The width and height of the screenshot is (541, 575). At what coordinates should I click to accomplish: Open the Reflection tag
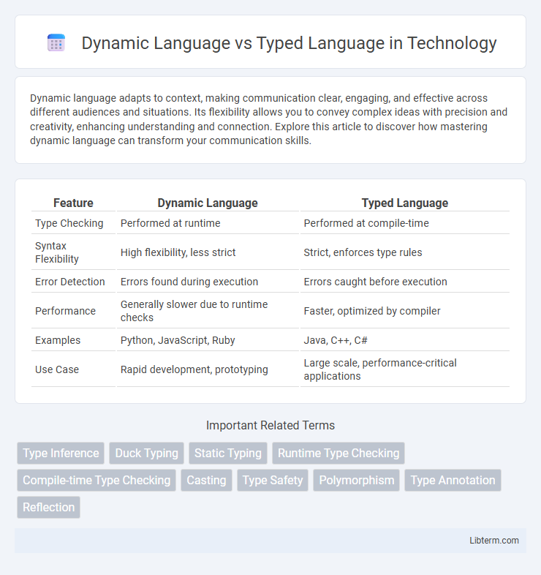click(x=49, y=507)
